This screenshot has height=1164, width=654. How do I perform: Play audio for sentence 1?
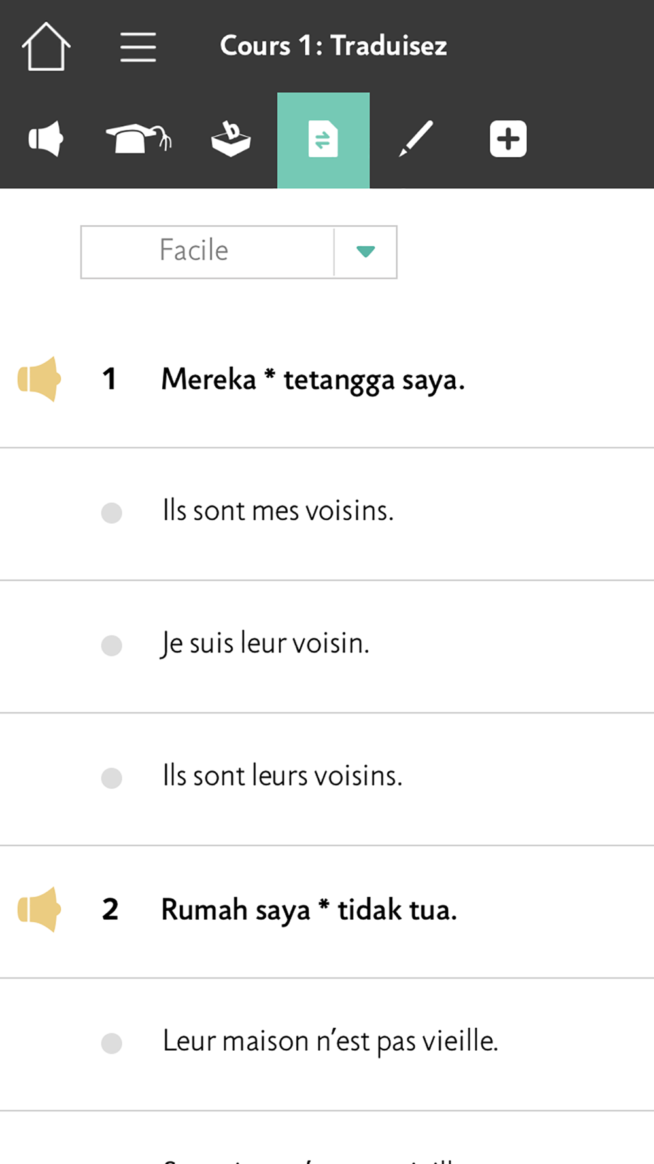[39, 379]
